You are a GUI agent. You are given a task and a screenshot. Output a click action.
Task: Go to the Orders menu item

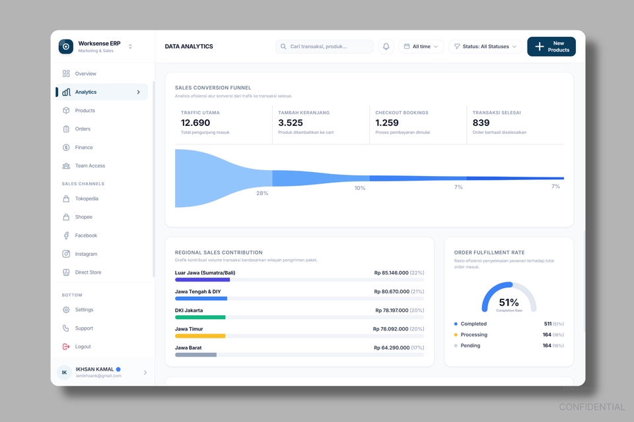[x=102, y=129]
